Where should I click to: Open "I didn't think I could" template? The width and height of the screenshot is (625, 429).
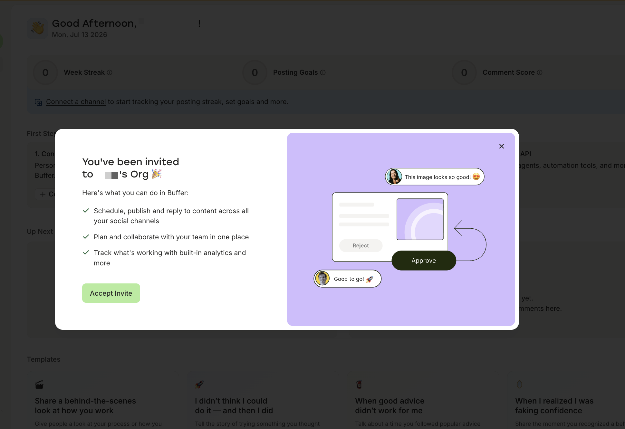pos(263,400)
